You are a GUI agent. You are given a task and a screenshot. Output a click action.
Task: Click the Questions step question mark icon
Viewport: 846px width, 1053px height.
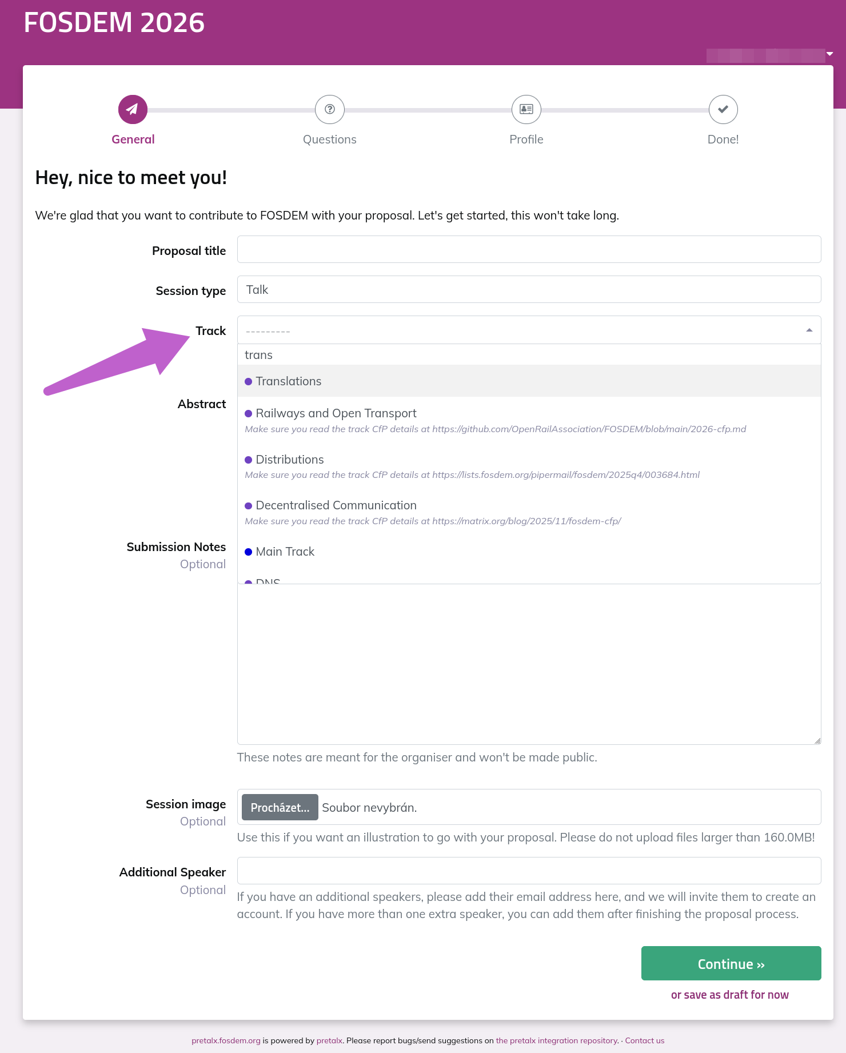click(330, 109)
